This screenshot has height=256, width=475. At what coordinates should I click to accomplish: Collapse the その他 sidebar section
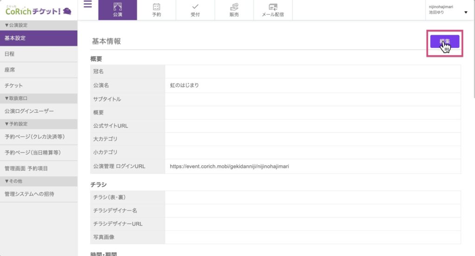click(15, 181)
